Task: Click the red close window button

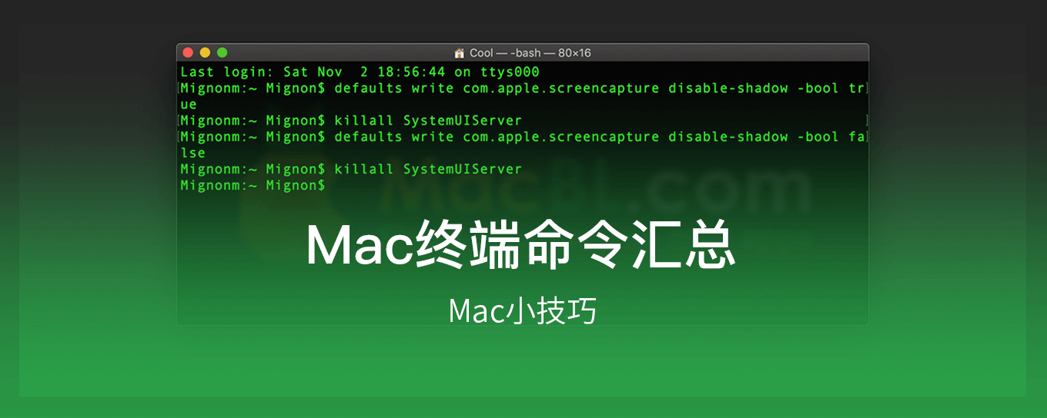Action: 187,52
